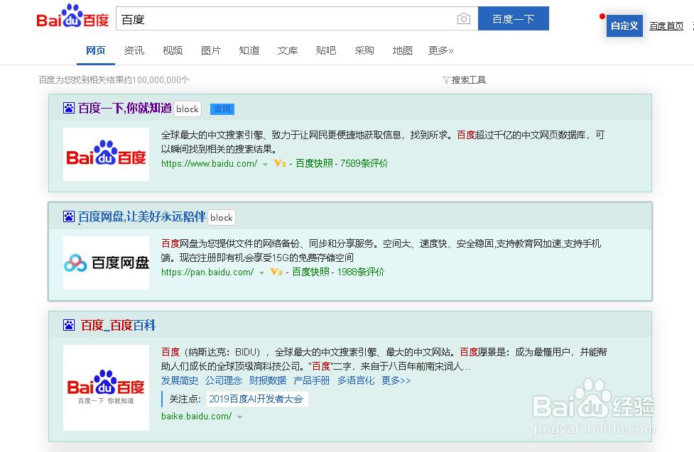
Task: Switch to the 知道 tab
Action: tap(249, 50)
